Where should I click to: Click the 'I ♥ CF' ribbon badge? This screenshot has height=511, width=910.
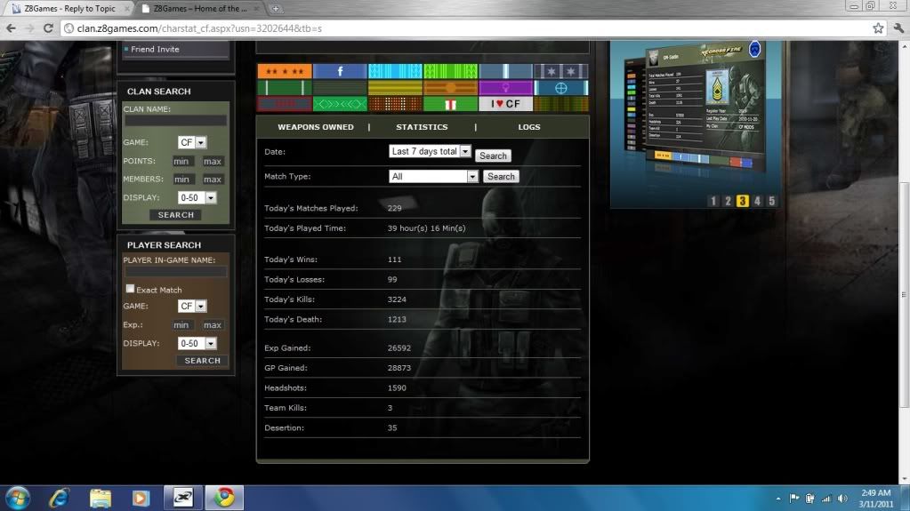(x=505, y=104)
